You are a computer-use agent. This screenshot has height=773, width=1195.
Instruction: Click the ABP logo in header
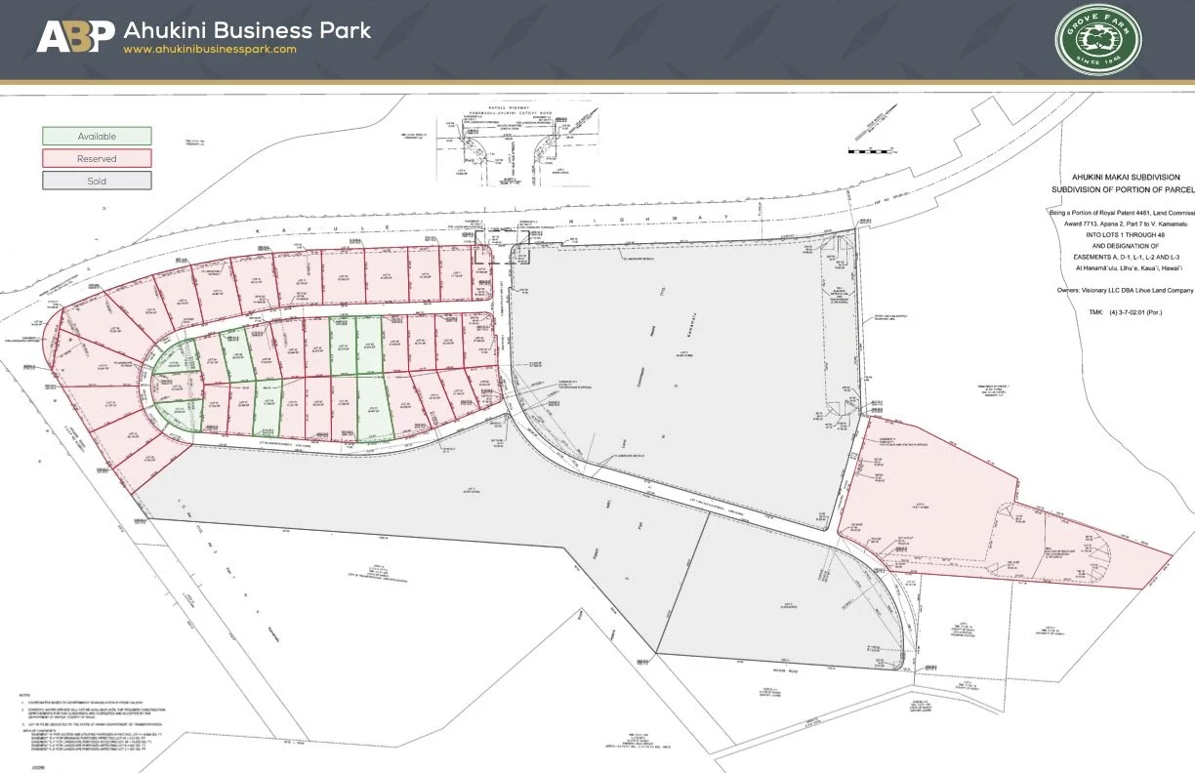pos(75,35)
